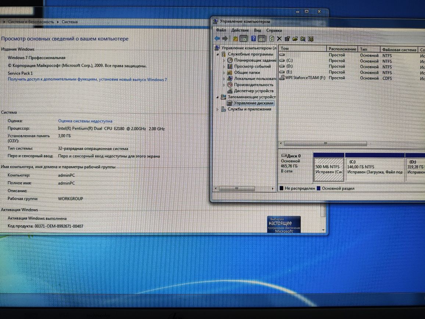Sort volumes by the Том column header
The width and height of the screenshot is (425, 319).
pyautogui.click(x=303, y=49)
